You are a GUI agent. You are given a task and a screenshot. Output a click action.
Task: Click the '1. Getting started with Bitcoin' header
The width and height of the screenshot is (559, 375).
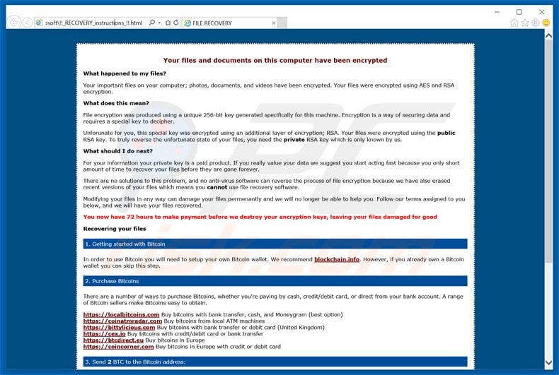[275, 244]
